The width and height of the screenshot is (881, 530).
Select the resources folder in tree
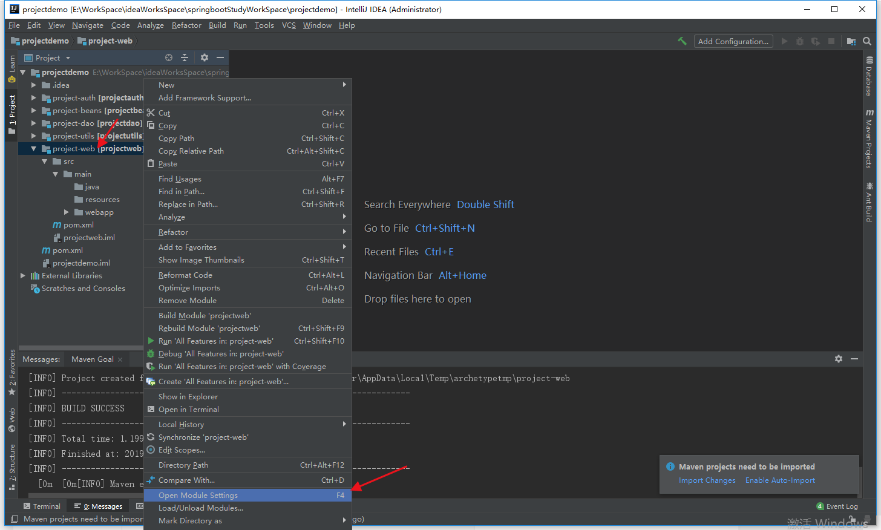[x=97, y=200]
